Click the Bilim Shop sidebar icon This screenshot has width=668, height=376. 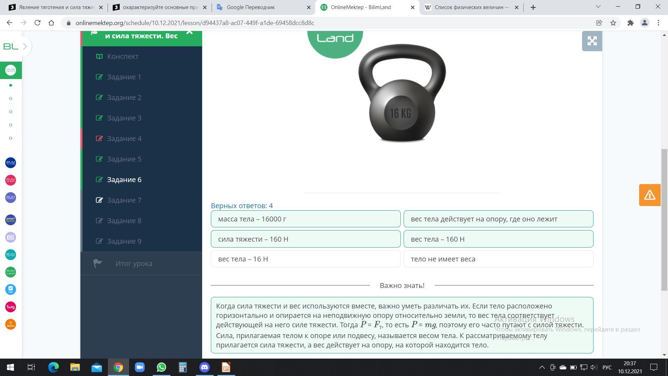coord(10,180)
